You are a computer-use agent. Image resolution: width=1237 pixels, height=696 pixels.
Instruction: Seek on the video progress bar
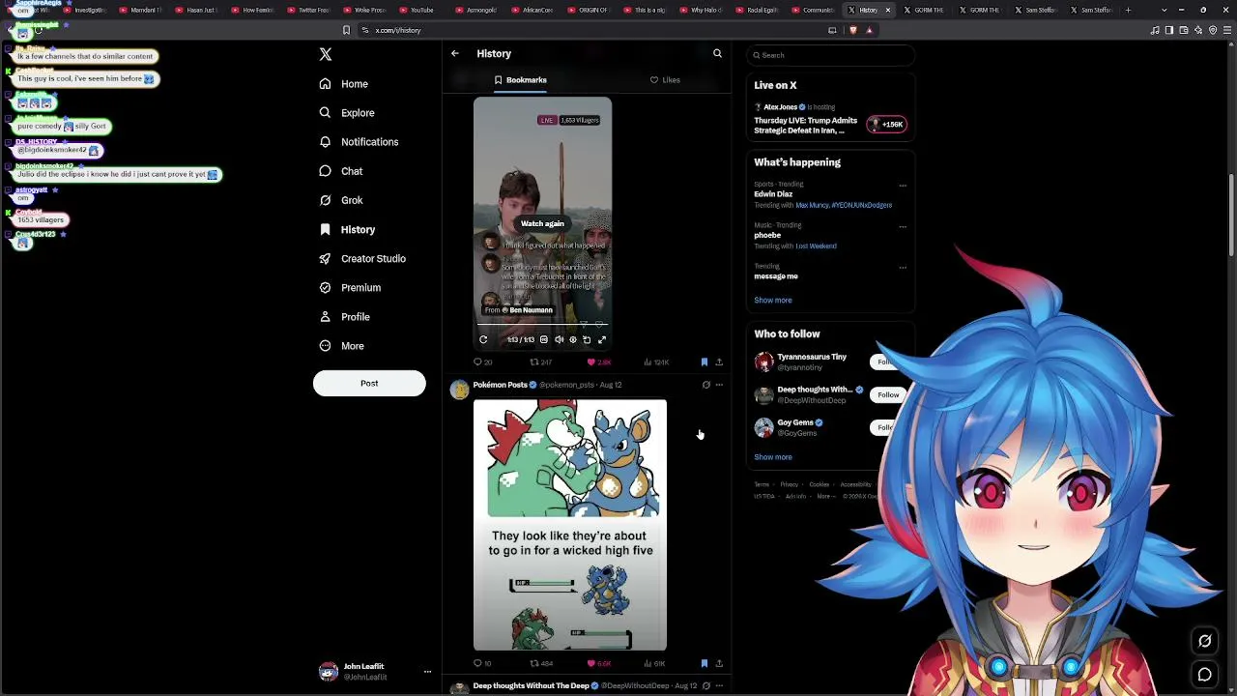point(542,326)
